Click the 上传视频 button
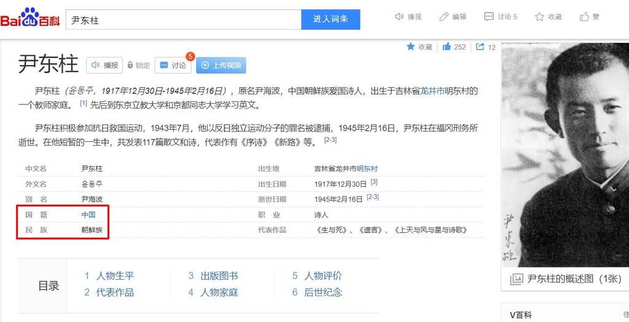 coord(221,65)
